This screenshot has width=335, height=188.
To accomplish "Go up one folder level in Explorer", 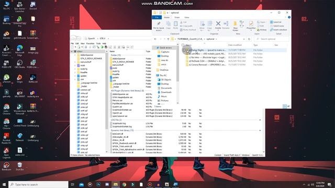I will [168, 39].
